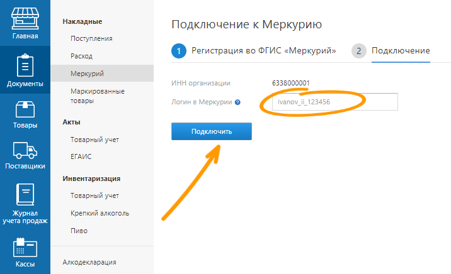Viewport: 451px width, 274px height.
Task: Open Товарный учет under Акты
Action: click(94, 140)
